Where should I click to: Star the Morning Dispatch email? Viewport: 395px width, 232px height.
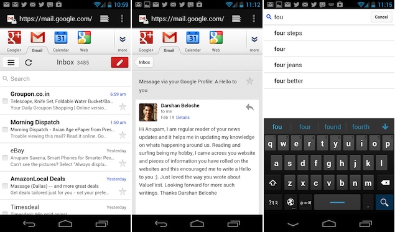(x=123, y=135)
